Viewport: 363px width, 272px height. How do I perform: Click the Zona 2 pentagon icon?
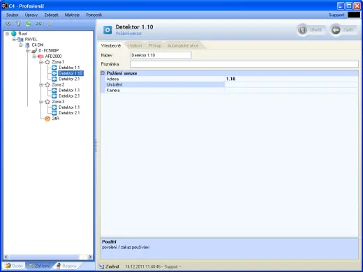tap(47, 84)
